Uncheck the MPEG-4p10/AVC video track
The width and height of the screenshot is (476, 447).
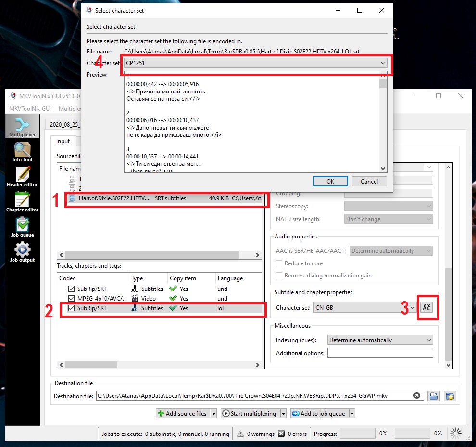(x=71, y=298)
